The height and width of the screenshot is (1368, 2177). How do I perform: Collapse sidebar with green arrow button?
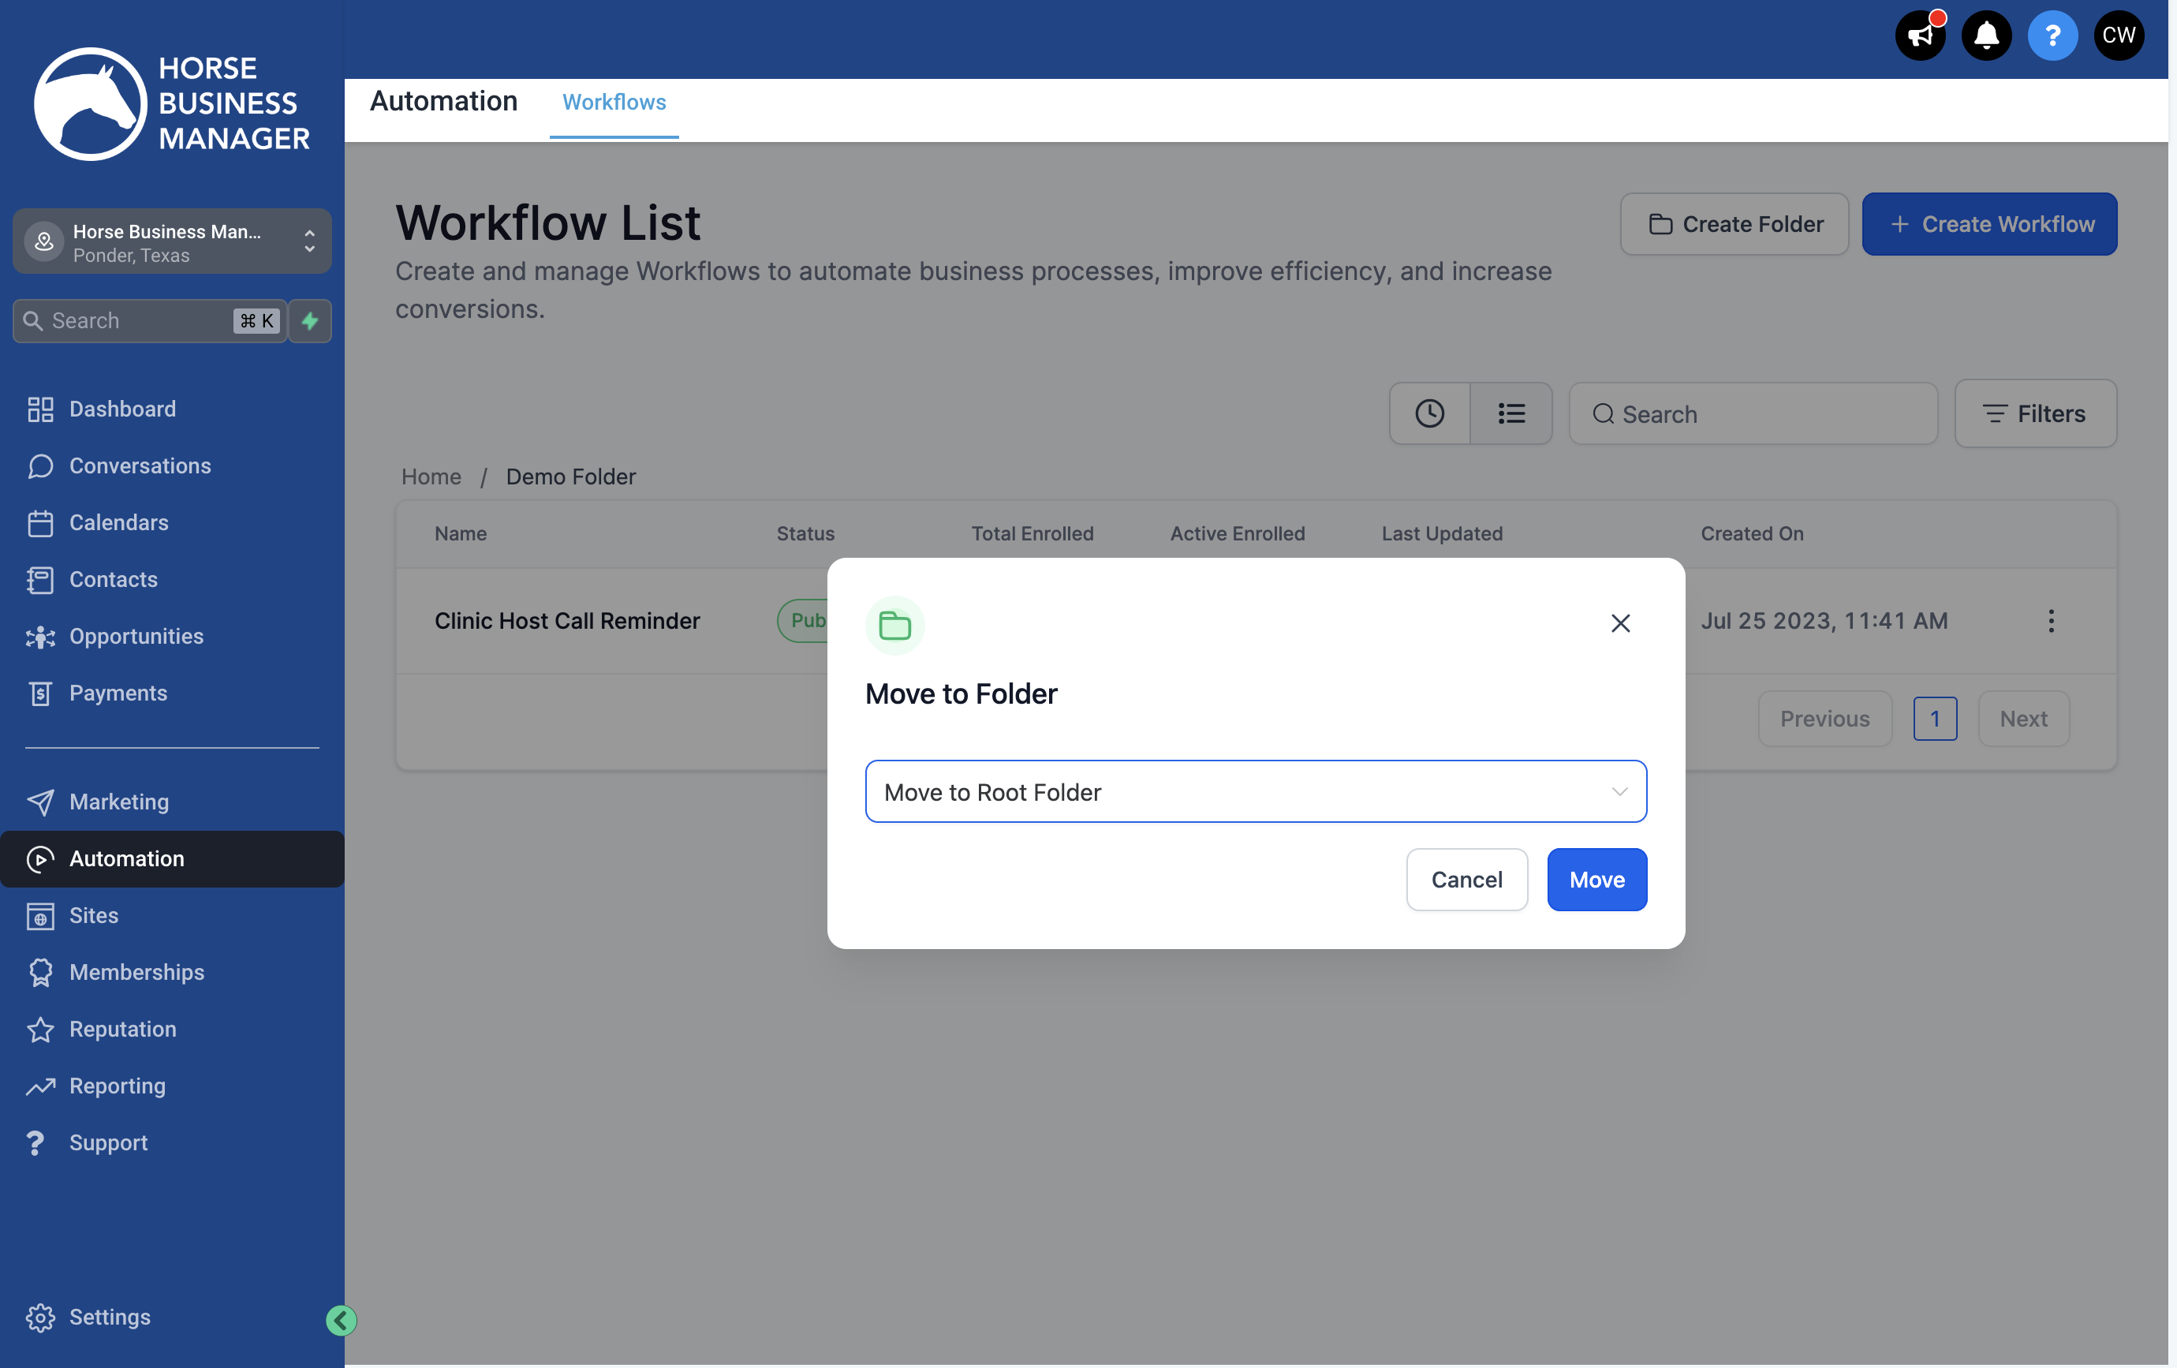[x=341, y=1320]
